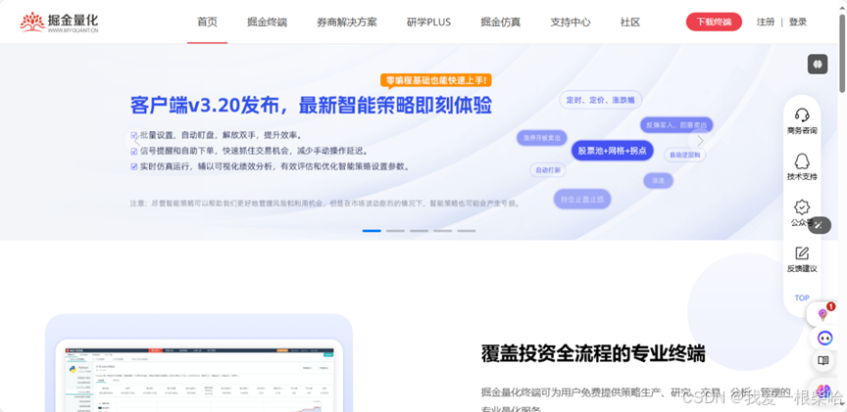Click the 掘金量化 logo

point(60,23)
